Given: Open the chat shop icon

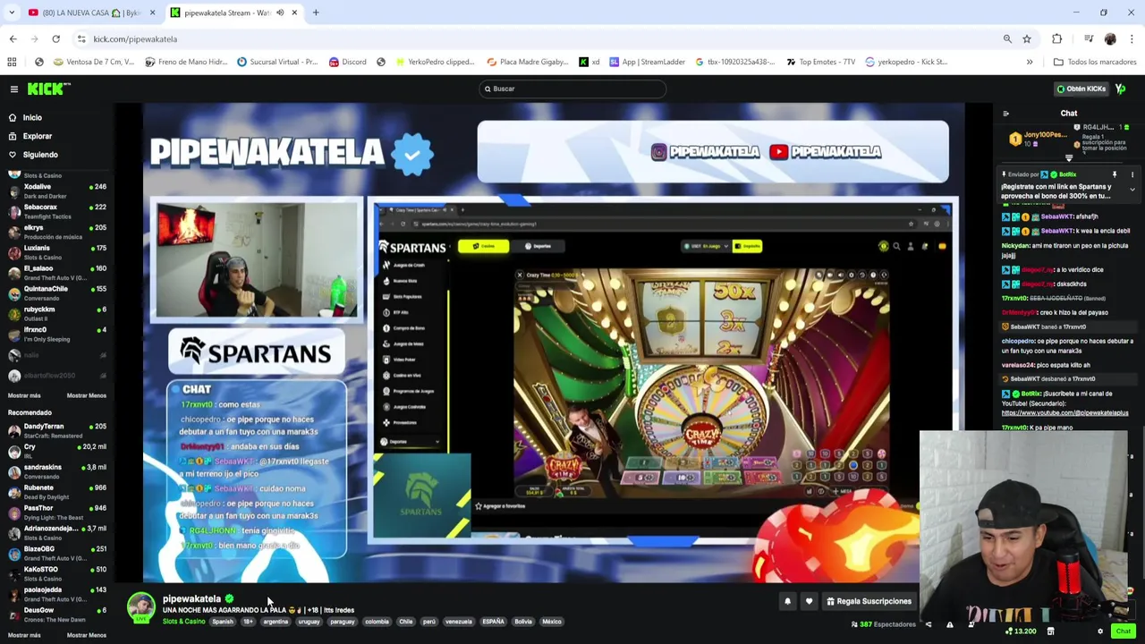Looking at the screenshot, I should 1051,631.
